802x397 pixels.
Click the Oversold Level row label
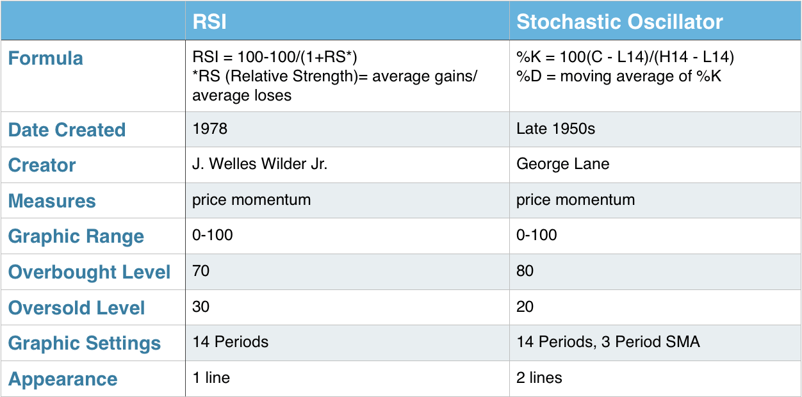click(76, 308)
